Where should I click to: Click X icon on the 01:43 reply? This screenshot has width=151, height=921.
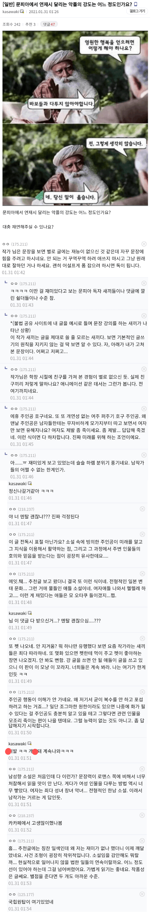click(144, 283)
